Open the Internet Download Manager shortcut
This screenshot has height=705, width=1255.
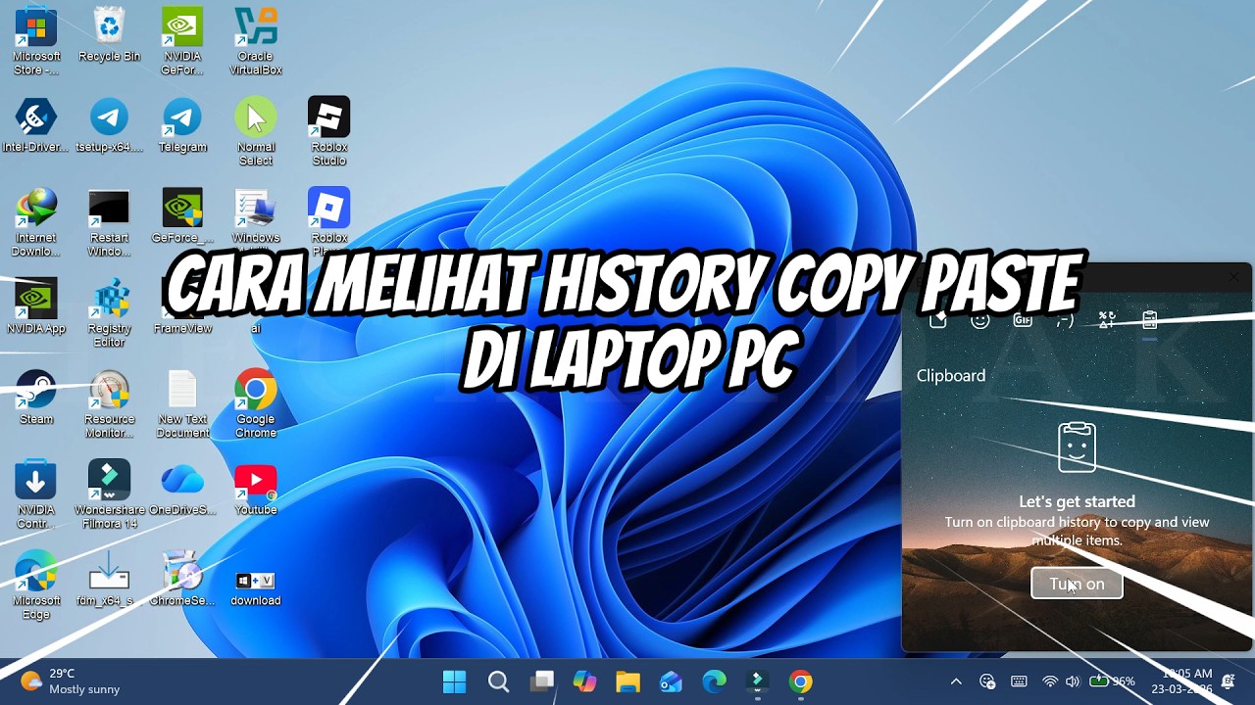(36, 223)
